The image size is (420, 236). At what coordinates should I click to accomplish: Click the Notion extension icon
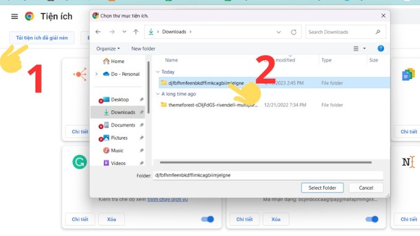click(x=408, y=162)
